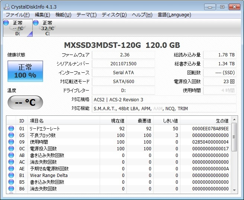Click the serial number field 2011071500

tap(123, 64)
